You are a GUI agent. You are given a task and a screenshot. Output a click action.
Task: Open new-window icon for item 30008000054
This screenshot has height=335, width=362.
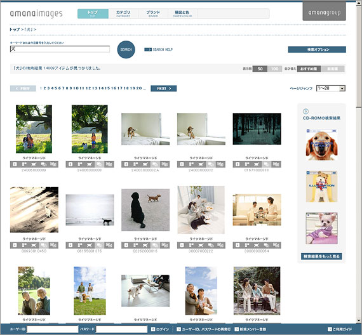tap(276, 245)
